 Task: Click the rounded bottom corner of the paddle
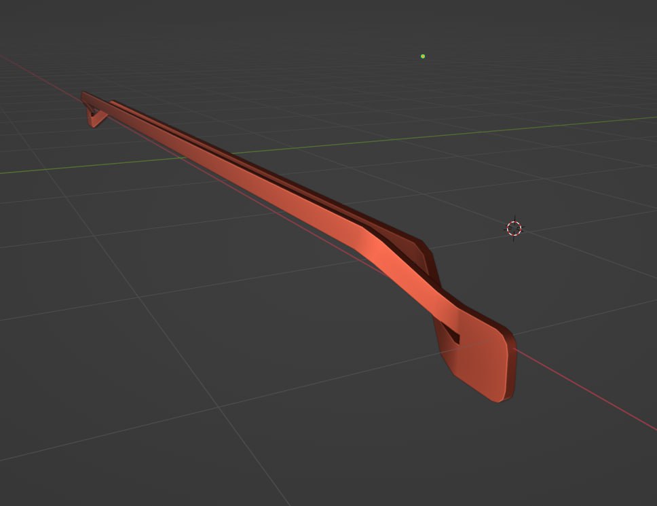point(500,397)
